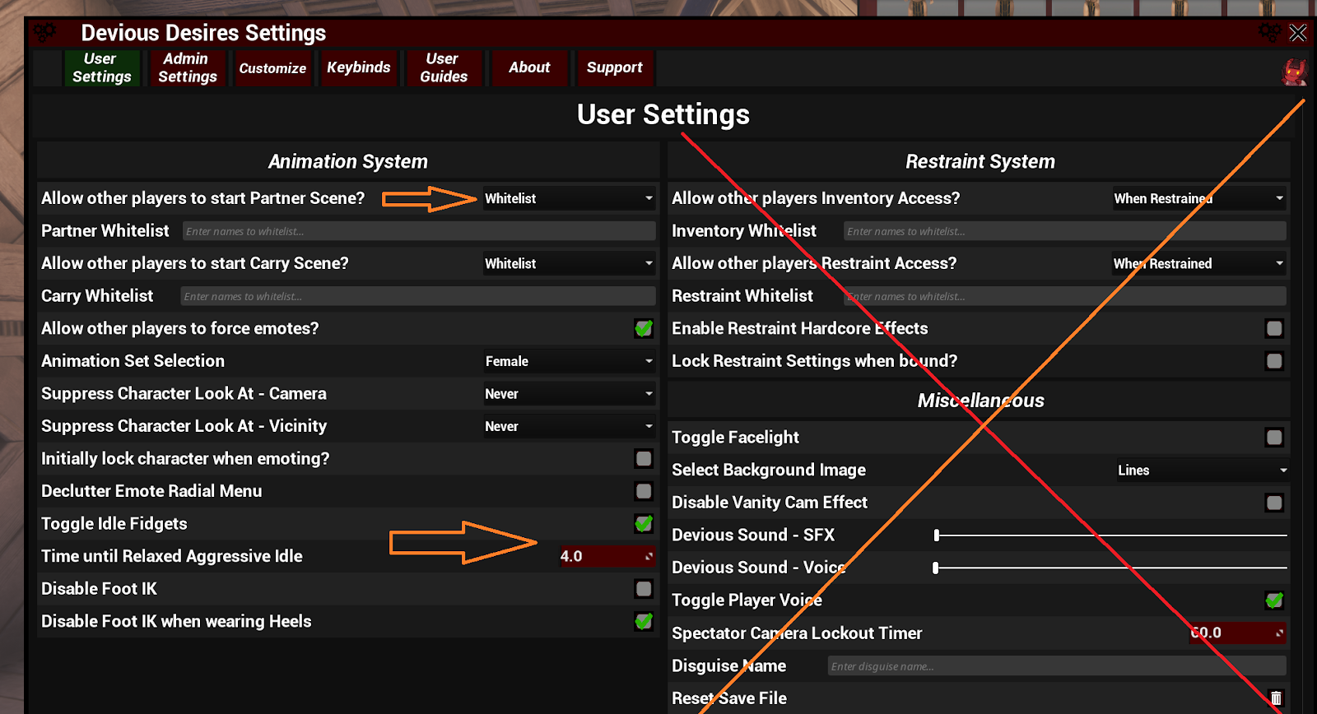Open the Customize tab

click(272, 68)
